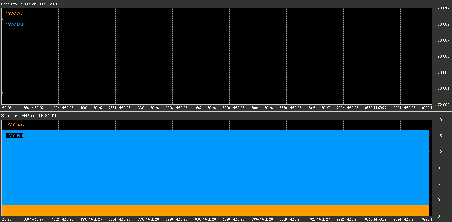Screen dimensions: 452x222
Task: Click '4662 14:50:26' tick under Prices chart
Action: coord(205,108)
